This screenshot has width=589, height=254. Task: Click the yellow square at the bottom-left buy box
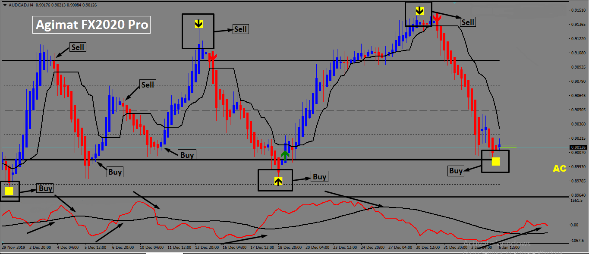point(9,191)
